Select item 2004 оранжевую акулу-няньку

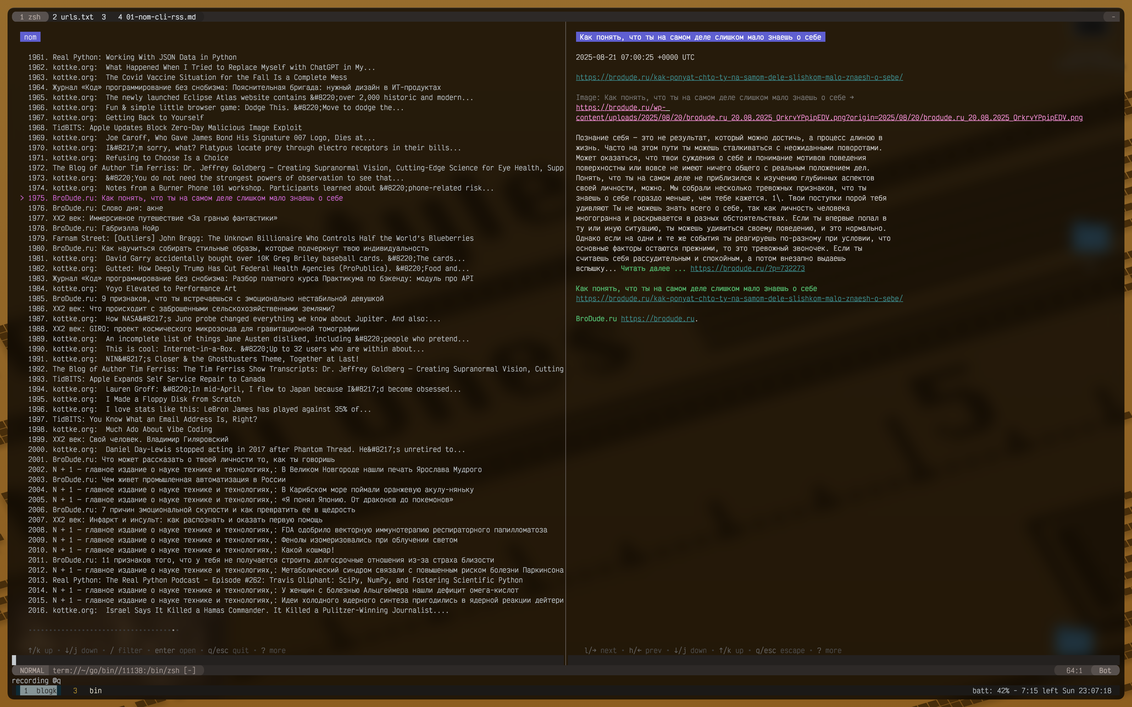[251, 490]
